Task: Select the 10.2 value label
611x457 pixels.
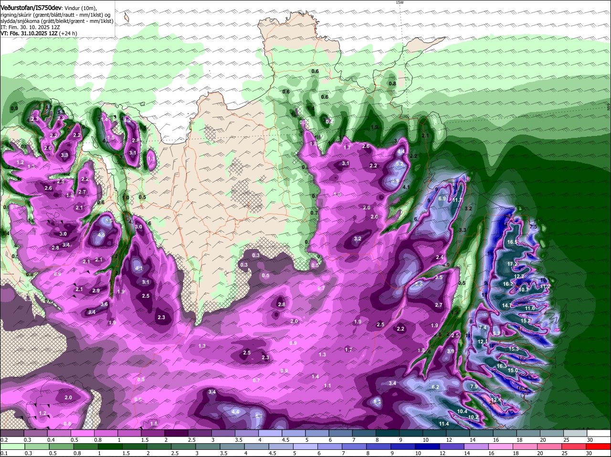Action: pyautogui.click(x=474, y=417)
